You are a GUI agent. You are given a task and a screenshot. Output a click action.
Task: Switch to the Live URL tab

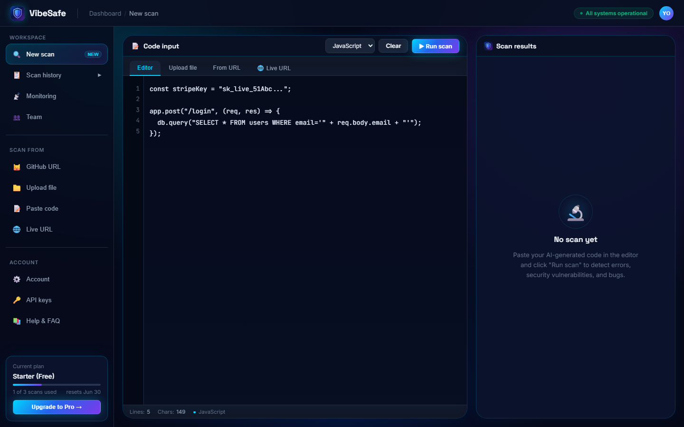click(x=274, y=68)
